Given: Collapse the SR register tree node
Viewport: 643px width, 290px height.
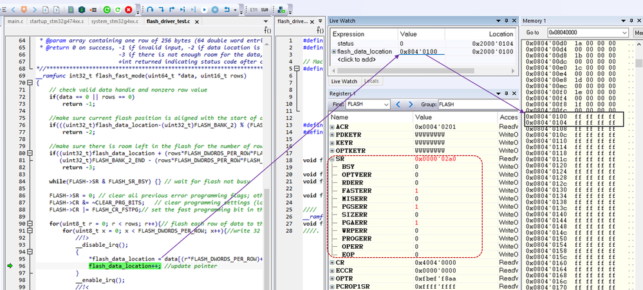Looking at the screenshot, I should (333, 158).
